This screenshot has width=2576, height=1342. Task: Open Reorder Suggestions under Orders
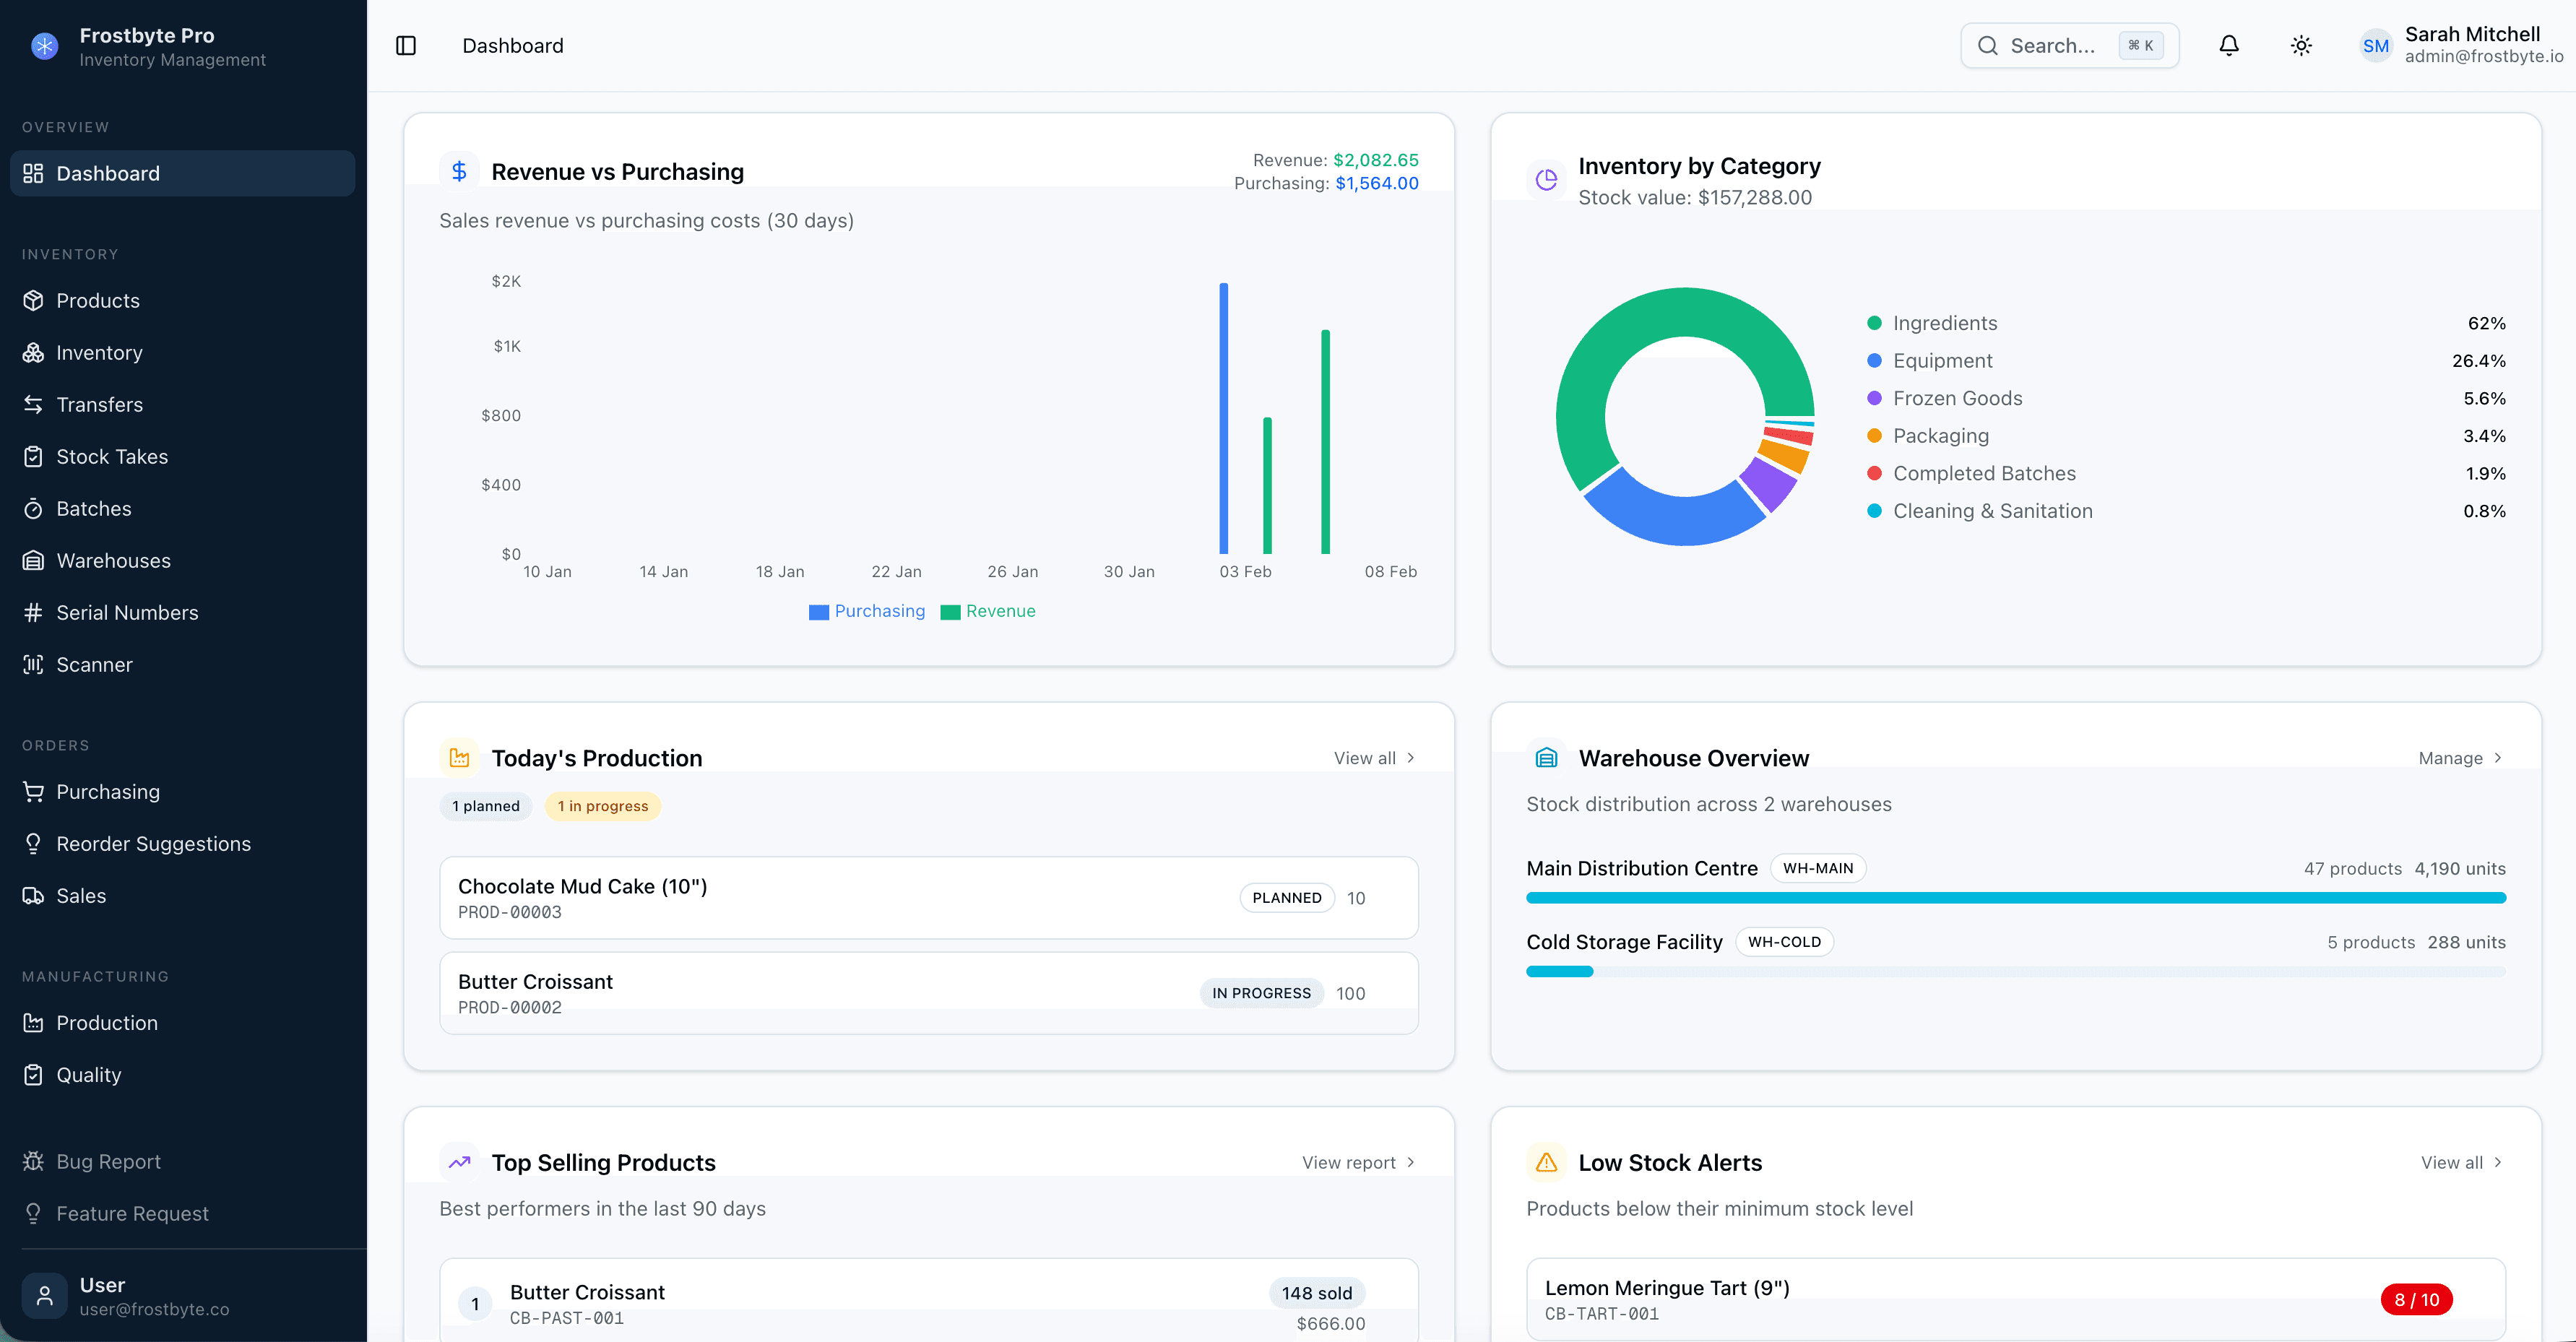154,843
